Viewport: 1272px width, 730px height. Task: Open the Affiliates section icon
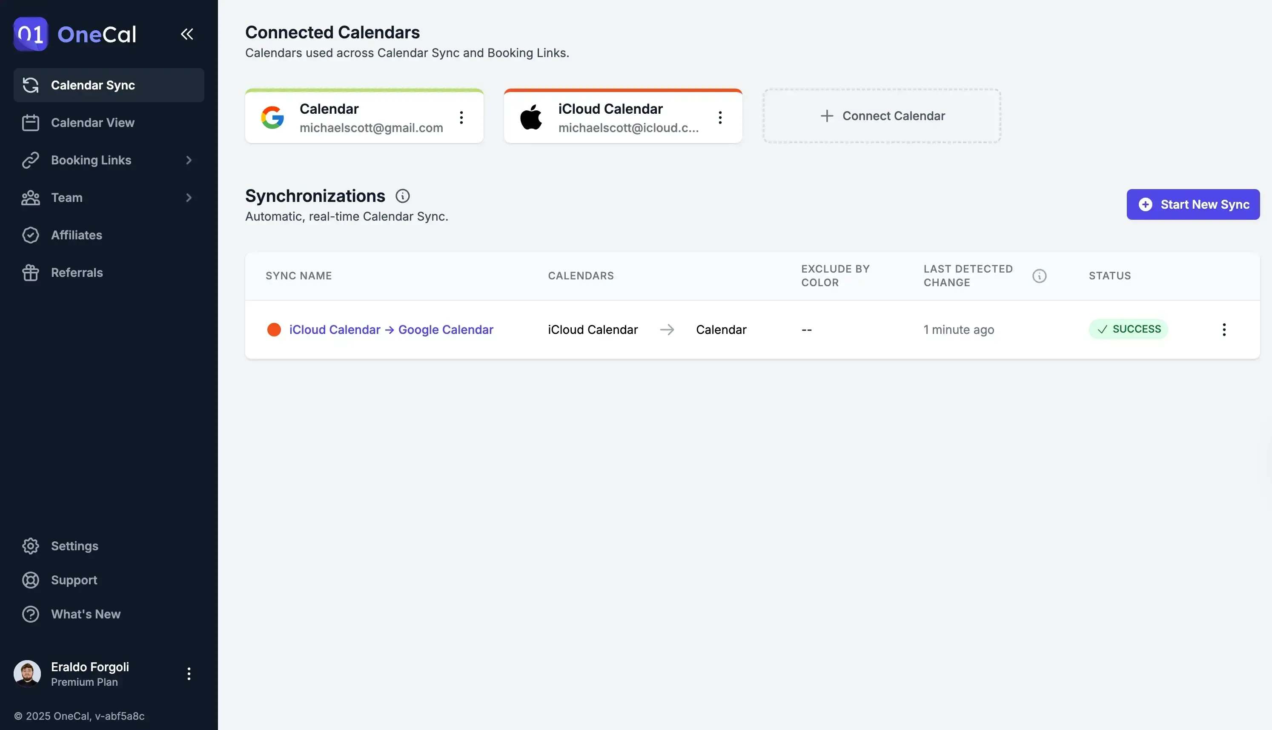[31, 235]
